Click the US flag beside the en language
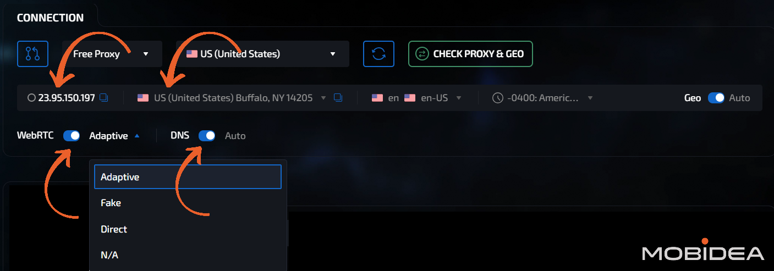Screen dimensions: 774x271 coord(377,98)
